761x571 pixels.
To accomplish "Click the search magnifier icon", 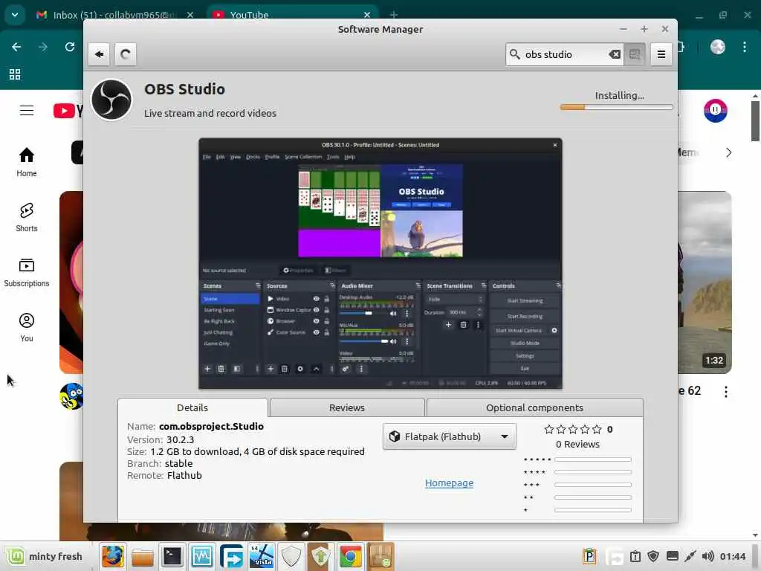I will [x=515, y=54].
